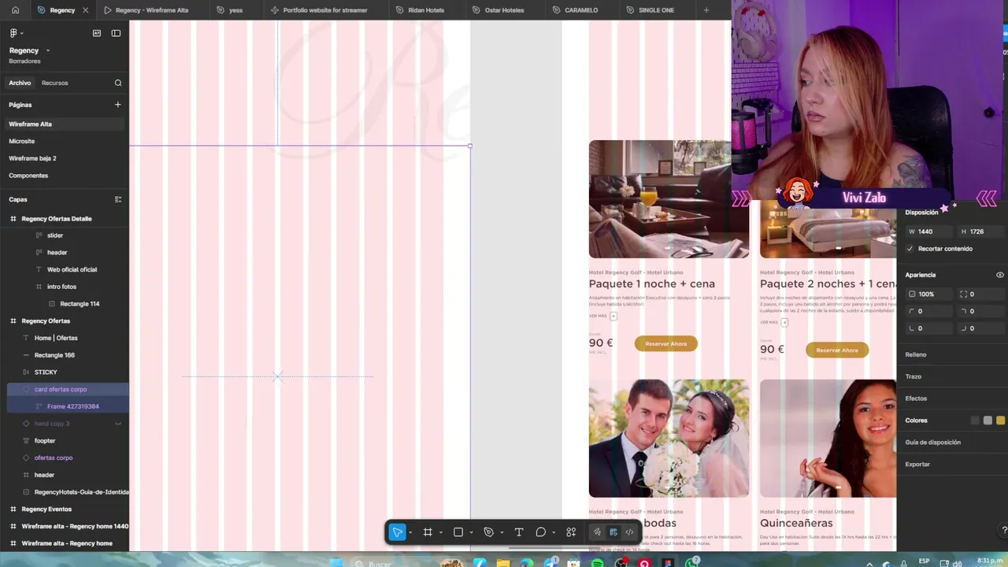This screenshot has height=567, width=1008.
Task: Open the Recursos panel tab
Action: [55, 83]
